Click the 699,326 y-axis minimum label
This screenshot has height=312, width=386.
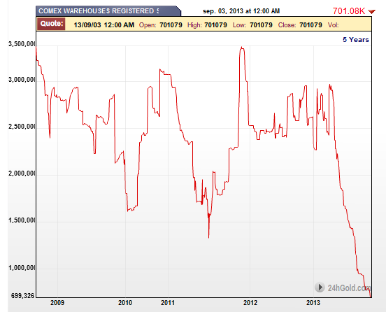(x=22, y=295)
